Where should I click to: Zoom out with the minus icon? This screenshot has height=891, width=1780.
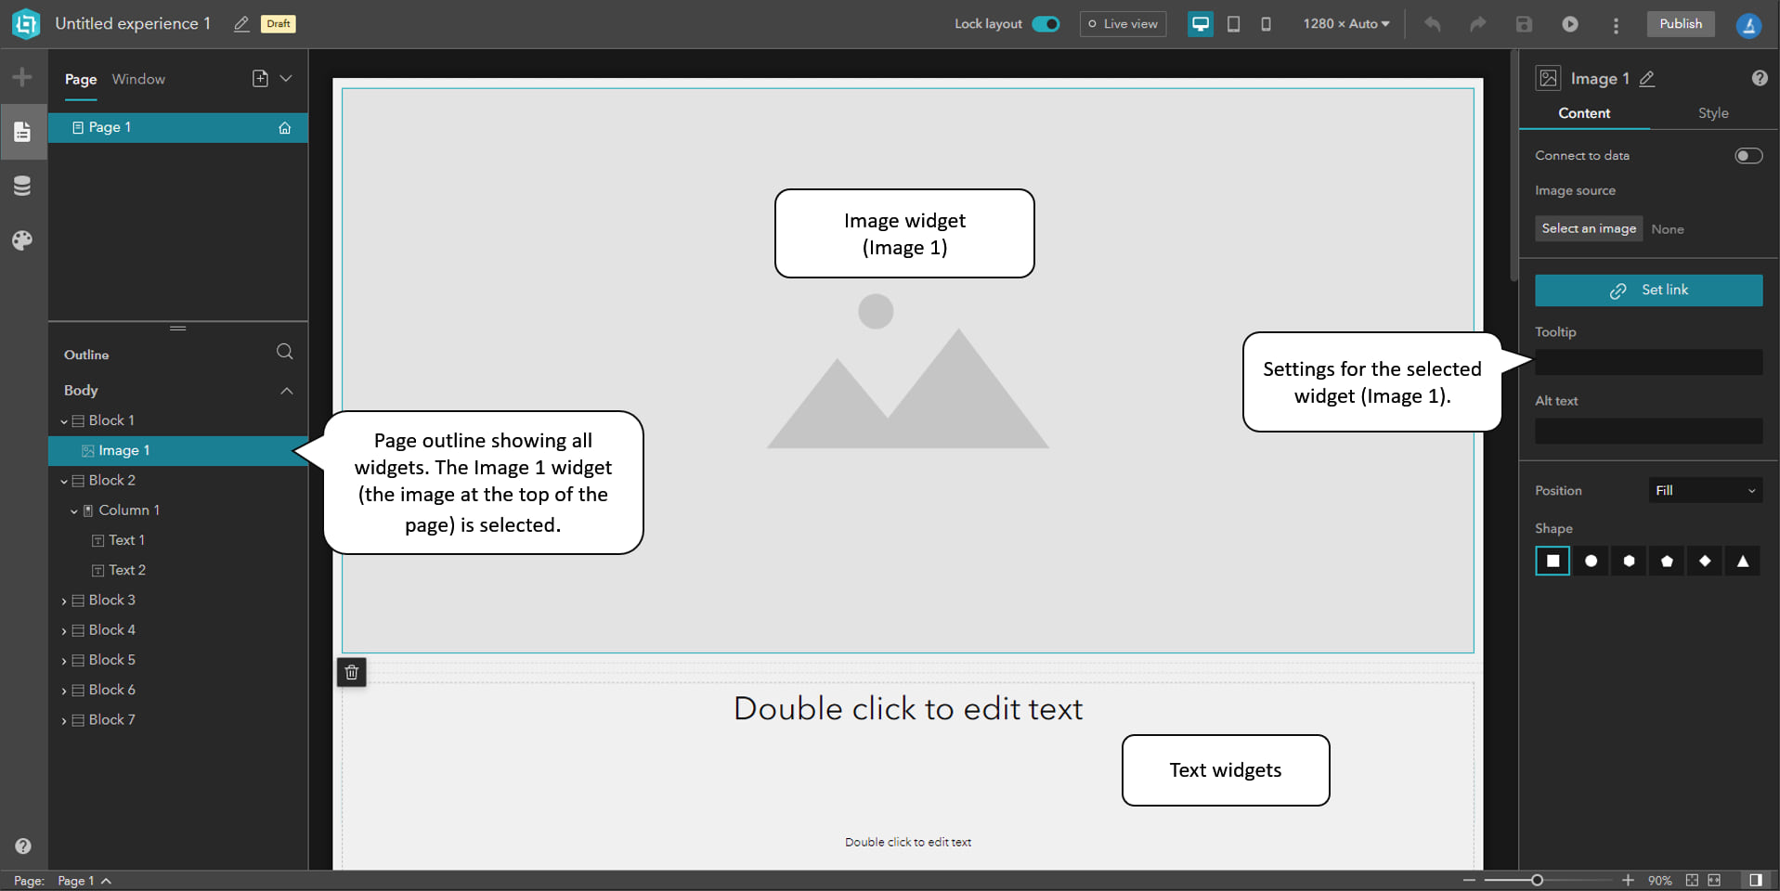1469,880
